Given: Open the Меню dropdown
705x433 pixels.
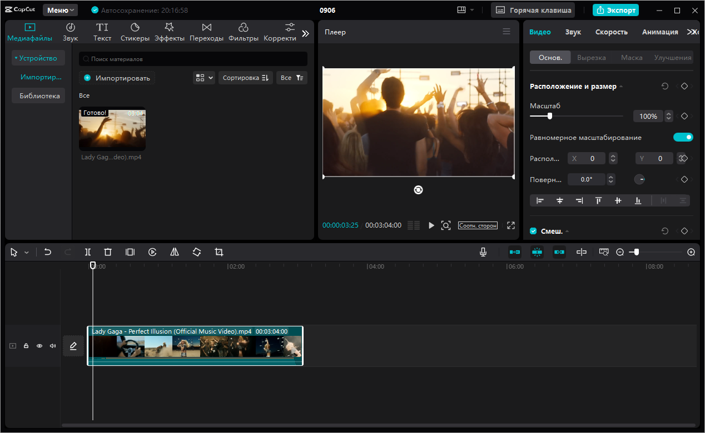Looking at the screenshot, I should 61,10.
